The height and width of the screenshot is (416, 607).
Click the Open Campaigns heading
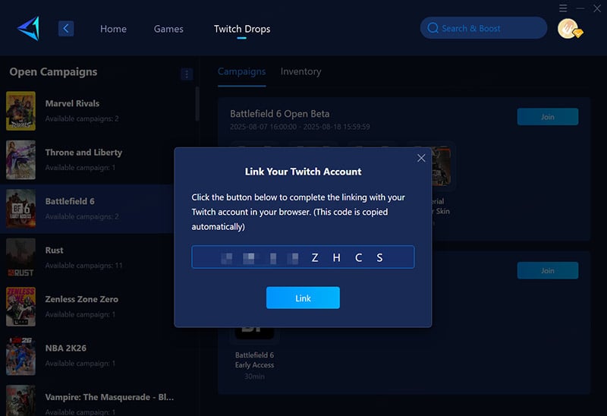[53, 71]
